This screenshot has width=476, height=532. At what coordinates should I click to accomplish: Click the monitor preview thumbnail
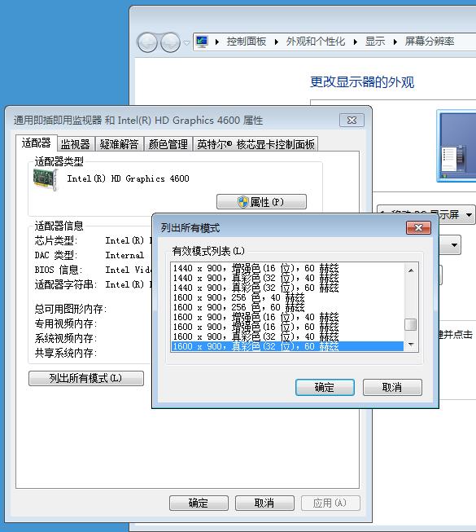click(456, 146)
